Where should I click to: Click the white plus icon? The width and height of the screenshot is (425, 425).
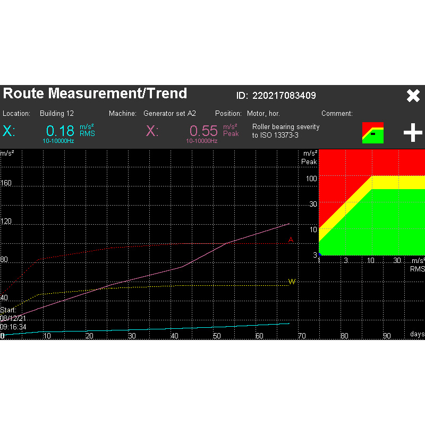coord(413,132)
